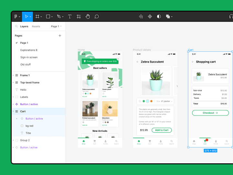Select the Pen tool
This screenshot has width=233, height=175.
pyautogui.click(x=59, y=17)
